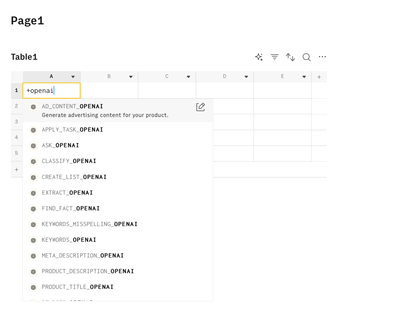Screen dimensions: 396x318
Task: Select FIND_FACT_OPENAI formula
Action: point(118,209)
